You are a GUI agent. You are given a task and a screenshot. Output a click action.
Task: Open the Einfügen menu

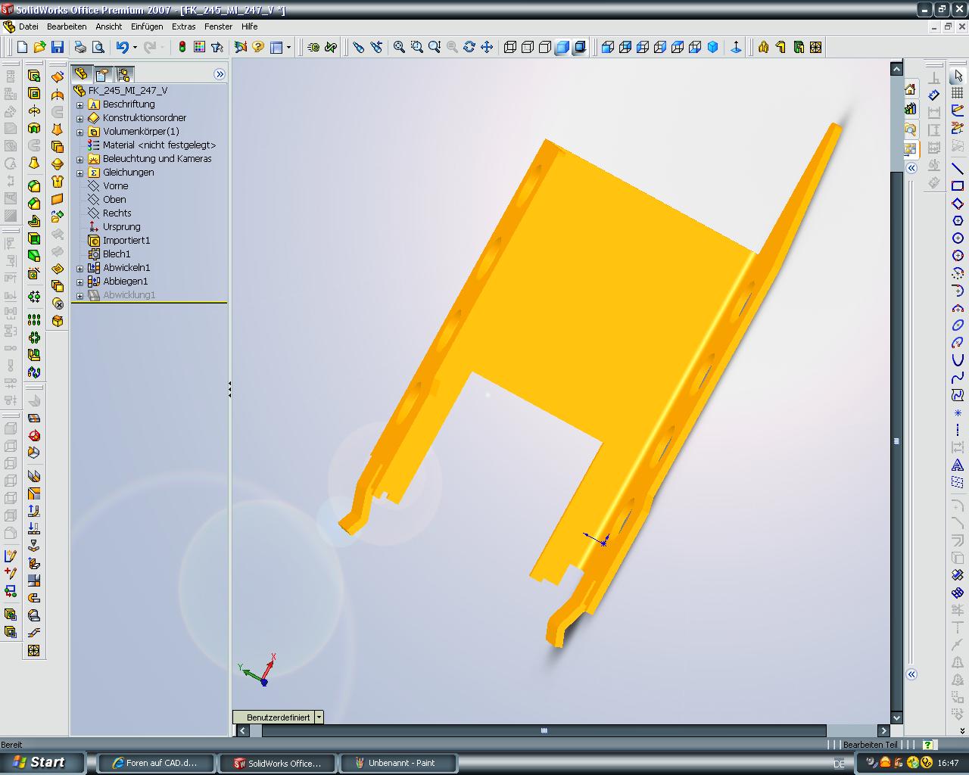tap(146, 26)
